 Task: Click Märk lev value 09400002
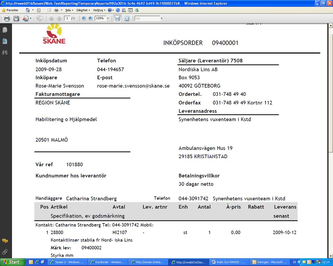pos(91,248)
